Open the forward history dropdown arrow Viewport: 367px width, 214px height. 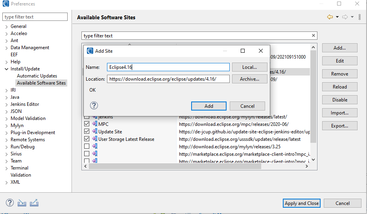pos(352,17)
